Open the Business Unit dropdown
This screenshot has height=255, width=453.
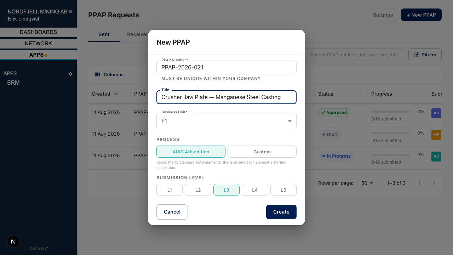coord(226,121)
